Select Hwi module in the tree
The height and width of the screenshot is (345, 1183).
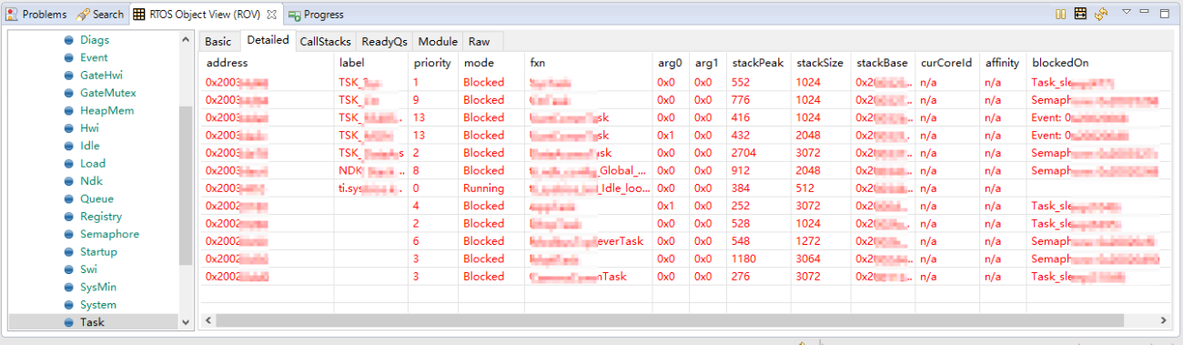coord(89,128)
